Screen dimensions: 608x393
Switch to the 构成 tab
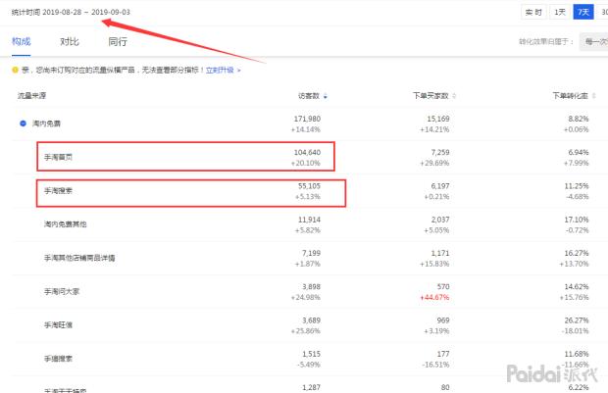coord(21,42)
